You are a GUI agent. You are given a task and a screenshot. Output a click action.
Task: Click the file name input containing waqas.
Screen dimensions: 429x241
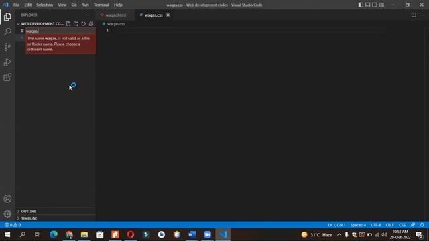coord(60,31)
